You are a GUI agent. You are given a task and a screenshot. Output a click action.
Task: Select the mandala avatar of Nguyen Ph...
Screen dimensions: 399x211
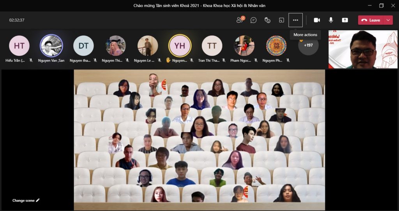276,45
